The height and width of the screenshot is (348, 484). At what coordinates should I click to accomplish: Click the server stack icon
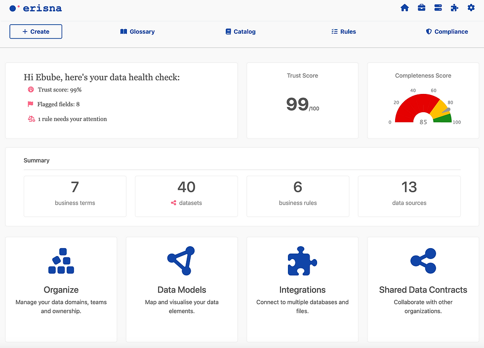[x=438, y=8]
